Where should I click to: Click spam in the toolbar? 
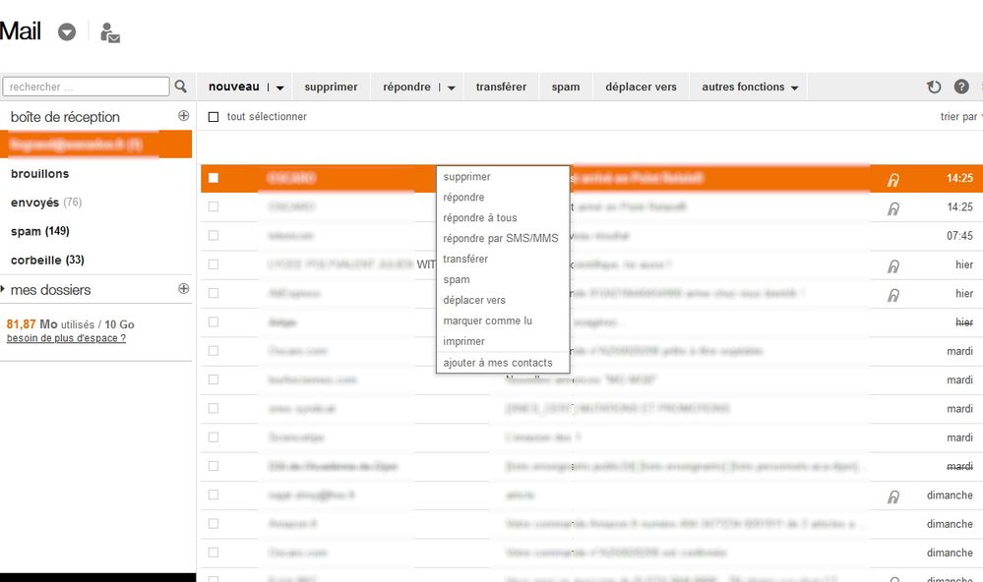566,87
